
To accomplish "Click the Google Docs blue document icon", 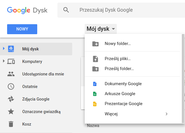I will (x=95, y=84).
